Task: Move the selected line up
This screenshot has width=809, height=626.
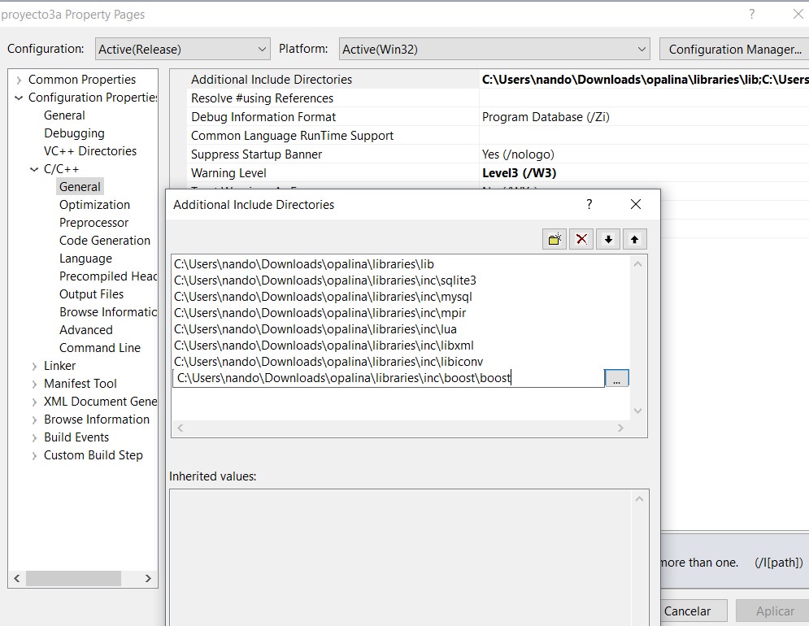Action: pos(635,240)
